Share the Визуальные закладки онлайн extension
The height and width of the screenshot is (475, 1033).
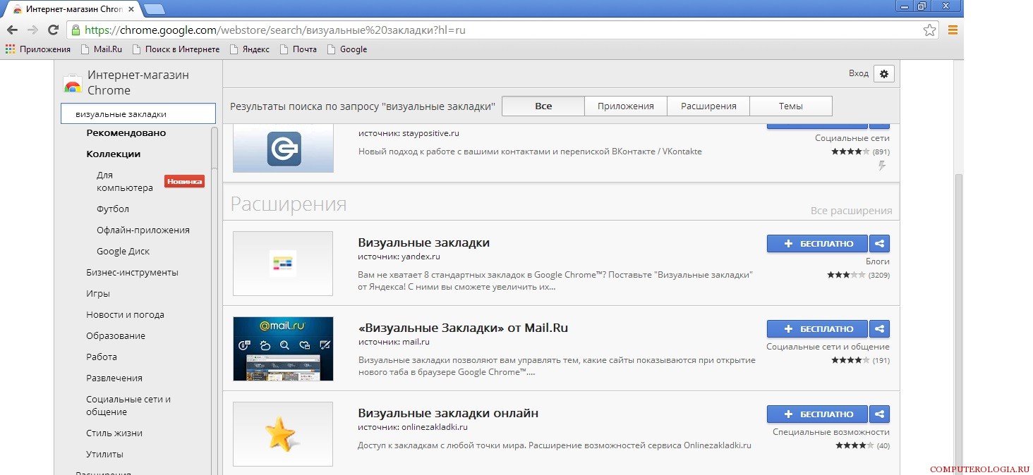(879, 414)
